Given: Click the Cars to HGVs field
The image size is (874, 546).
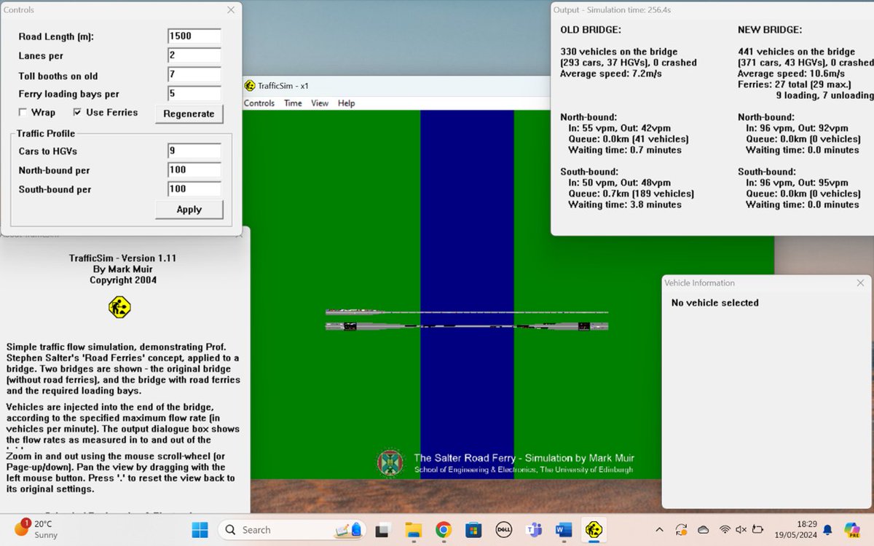Looking at the screenshot, I should tap(194, 151).
